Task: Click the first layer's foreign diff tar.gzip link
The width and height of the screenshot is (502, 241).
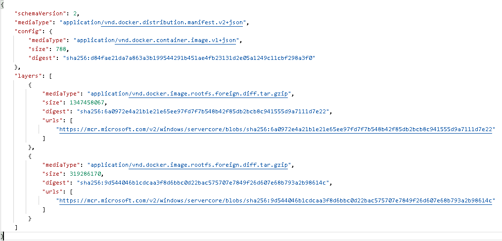Action: tap(208, 94)
